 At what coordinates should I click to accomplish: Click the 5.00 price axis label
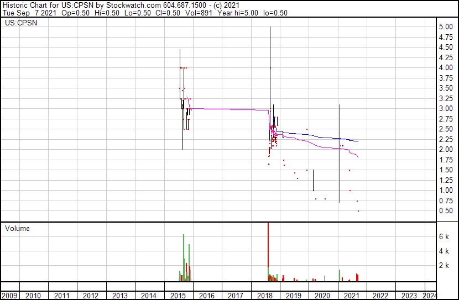[x=446, y=27]
